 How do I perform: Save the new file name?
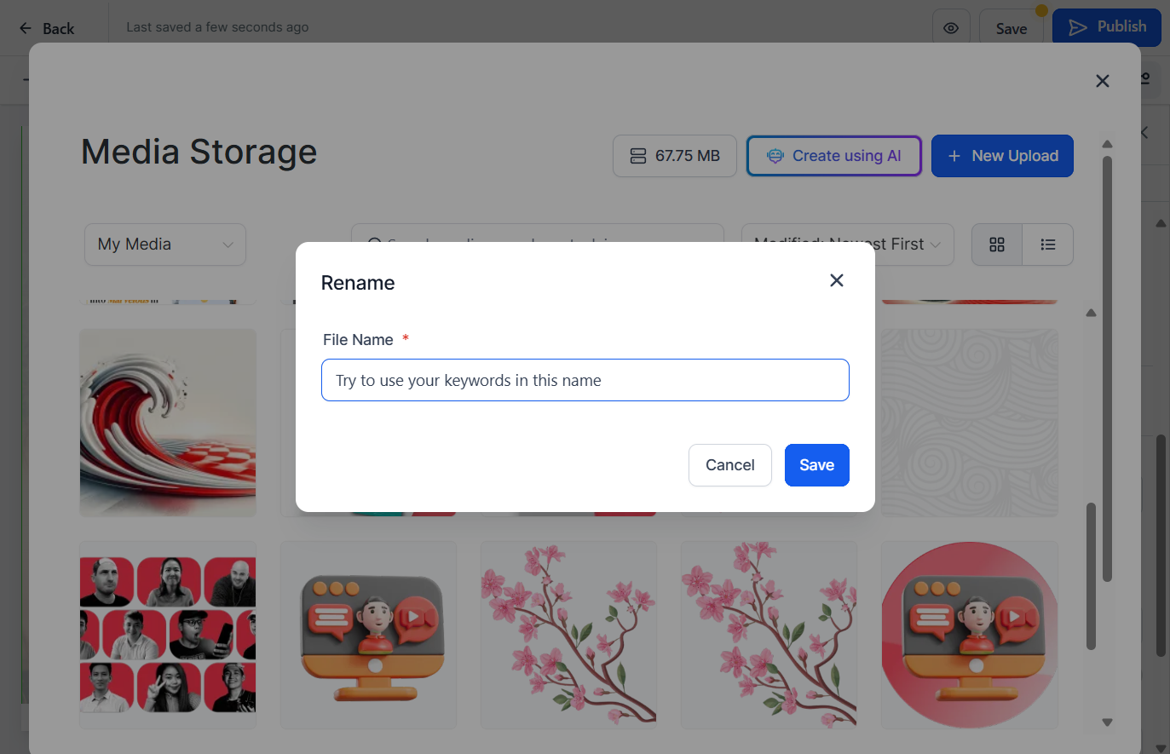[816, 465]
